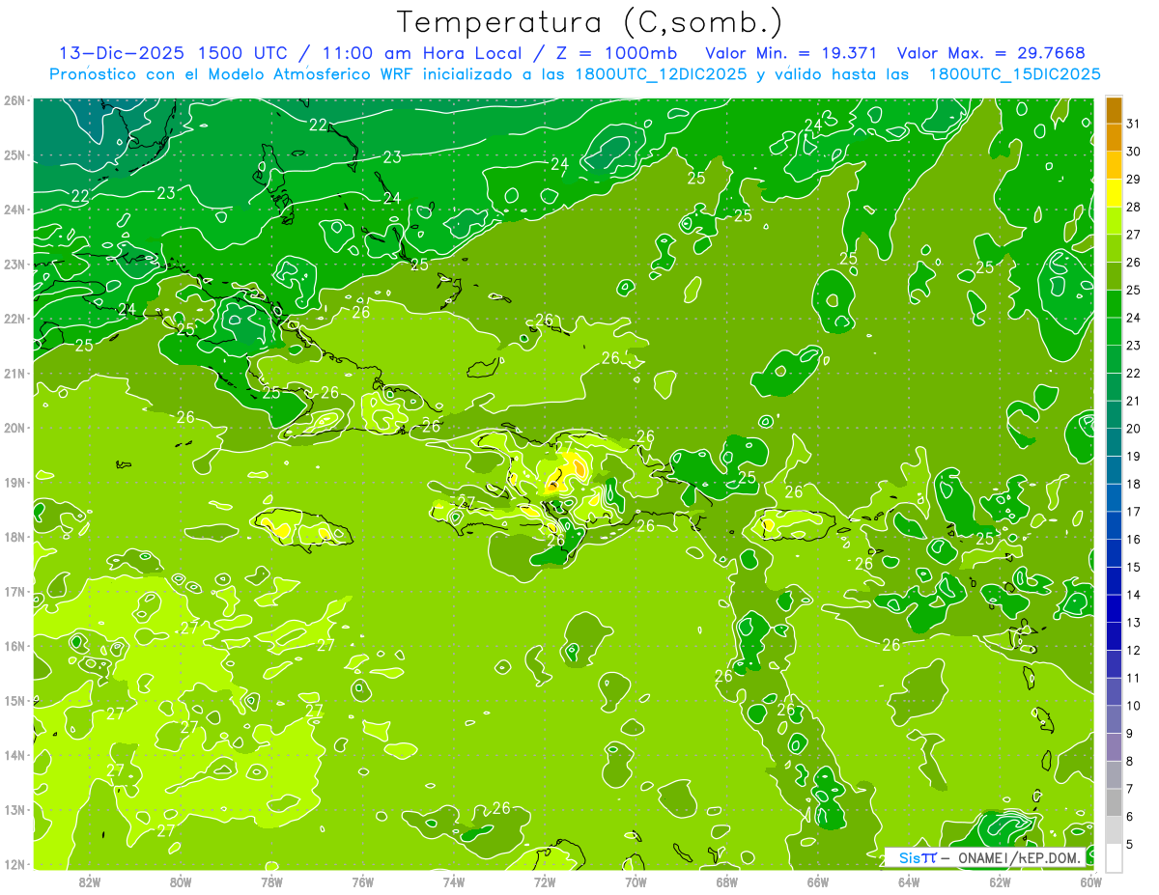
Task: Click the 60W longitude axis label
Action: coord(1091,881)
